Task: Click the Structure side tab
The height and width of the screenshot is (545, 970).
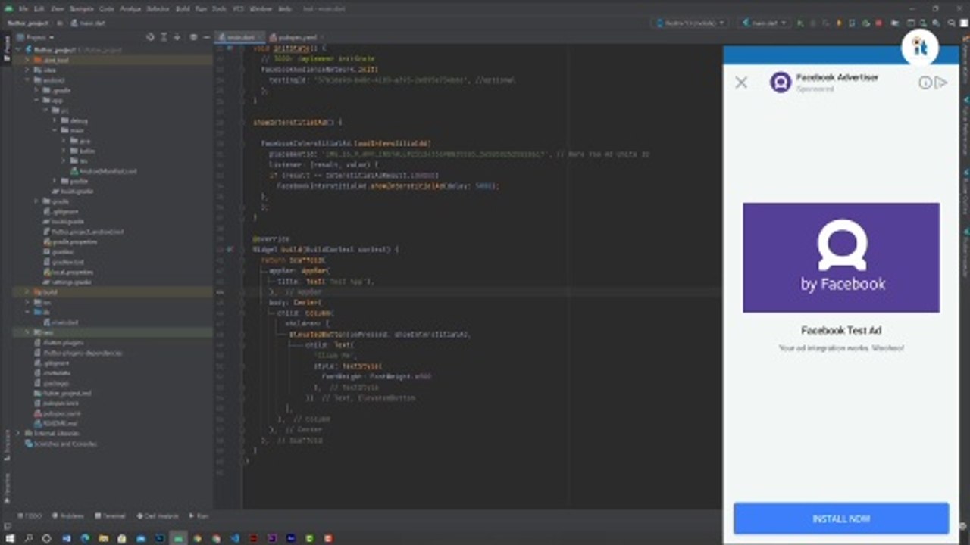Action: (8, 445)
